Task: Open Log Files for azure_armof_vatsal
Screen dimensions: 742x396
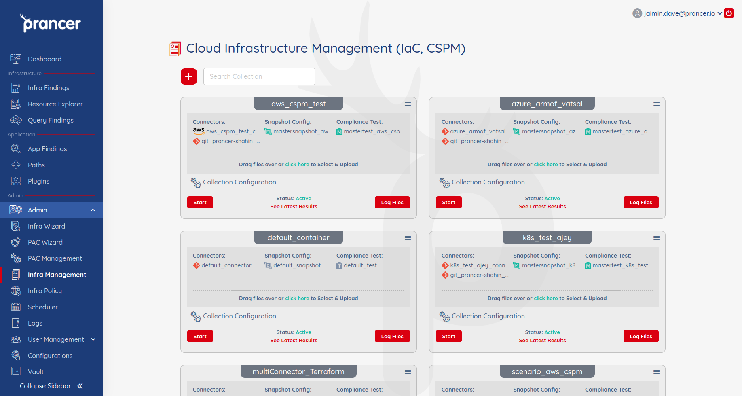Action: (641, 202)
